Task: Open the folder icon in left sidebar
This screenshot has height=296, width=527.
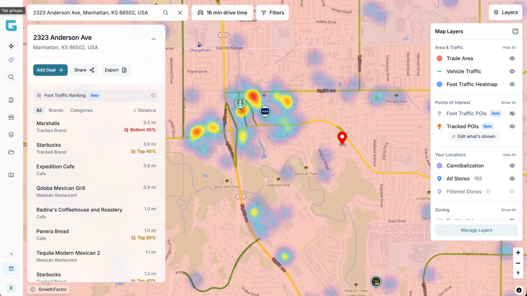Action: (x=11, y=152)
